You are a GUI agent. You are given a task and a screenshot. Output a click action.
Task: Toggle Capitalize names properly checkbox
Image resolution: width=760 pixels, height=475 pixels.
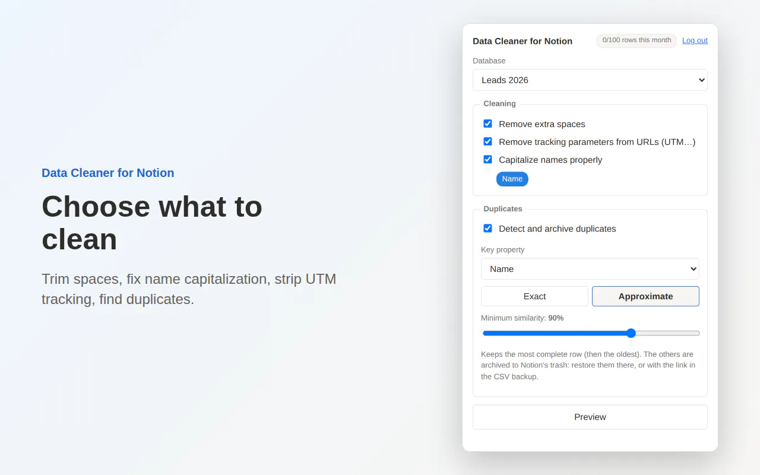(487, 159)
